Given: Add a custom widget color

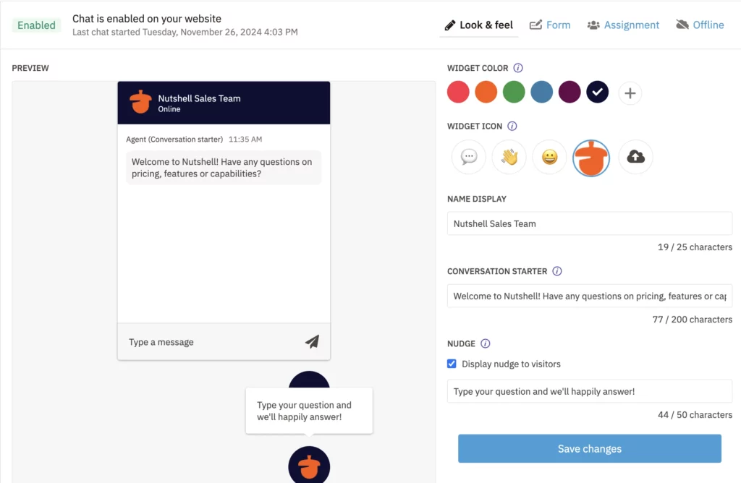Looking at the screenshot, I should [x=630, y=93].
